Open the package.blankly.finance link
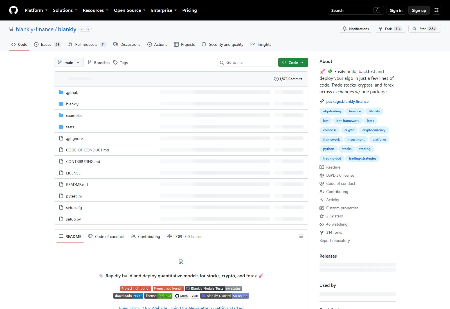This screenshot has height=309, width=450. click(x=347, y=101)
